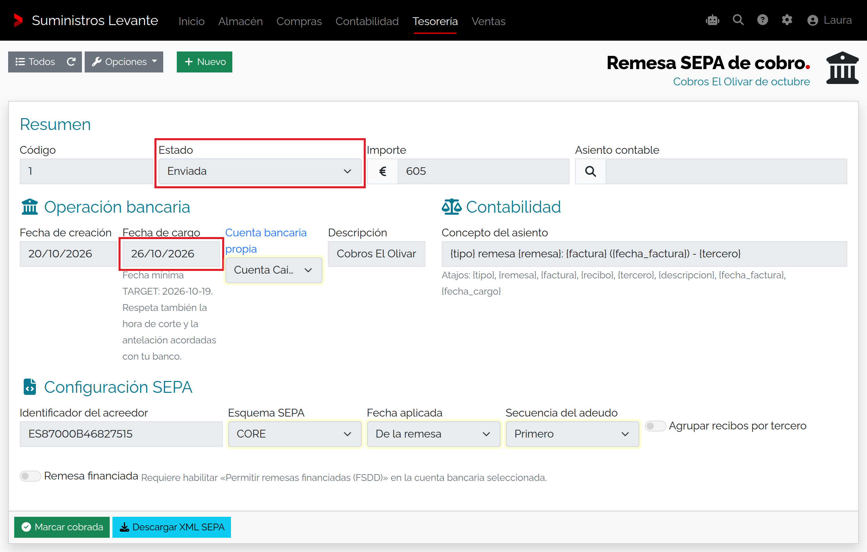Open the Contabilidad menu in navbar

pos(367,21)
